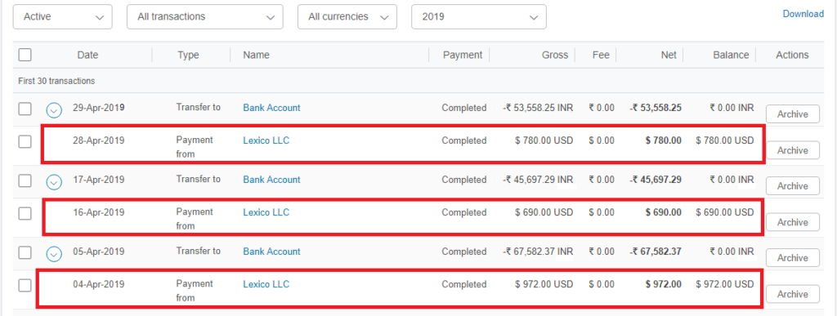Open Lexico LLC link for 28-Apr-2019

click(266, 140)
